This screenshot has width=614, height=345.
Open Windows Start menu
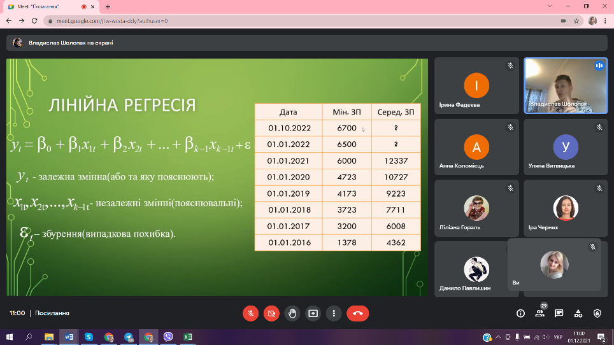(10, 337)
